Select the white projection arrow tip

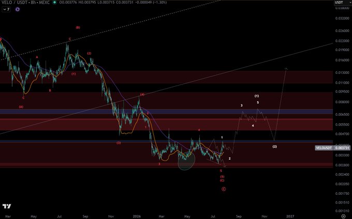pos(286,68)
